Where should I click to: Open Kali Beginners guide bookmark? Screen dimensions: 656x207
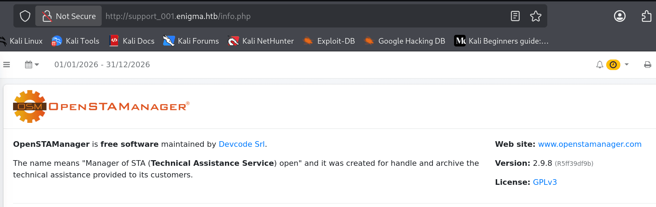click(x=501, y=41)
